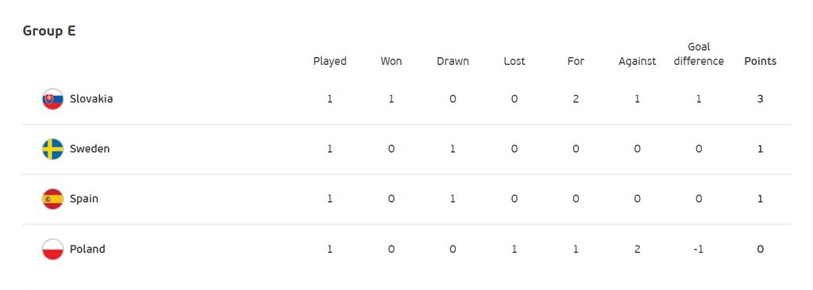Viewport: 813px width, 290px height.
Task: Select the Poland team name
Action: tap(87, 249)
